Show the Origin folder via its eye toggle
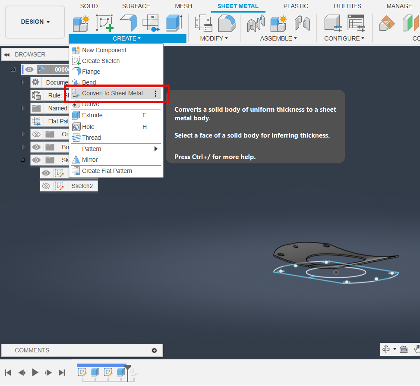 [x=37, y=134]
